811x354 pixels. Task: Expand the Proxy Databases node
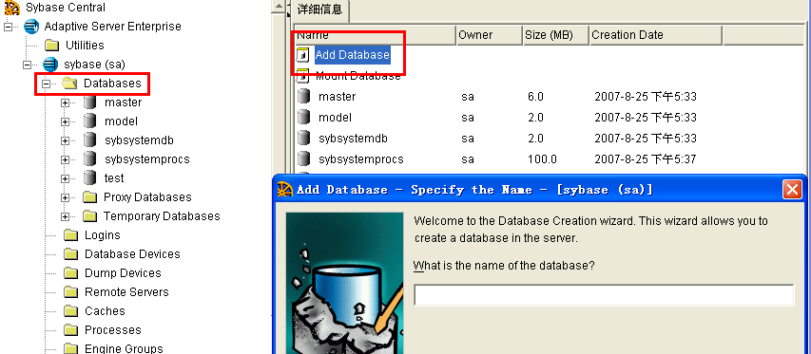click(x=65, y=197)
